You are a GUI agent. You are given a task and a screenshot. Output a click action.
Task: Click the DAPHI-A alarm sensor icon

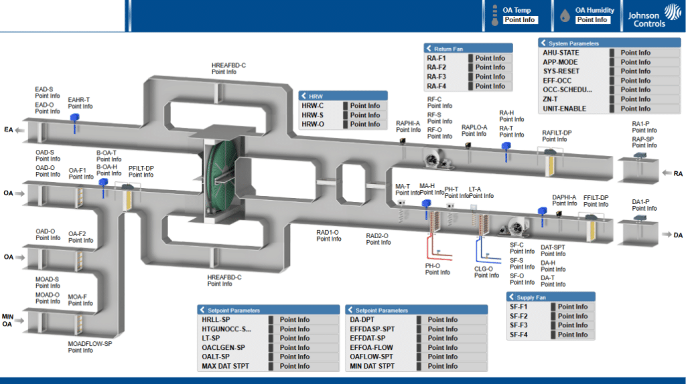(x=559, y=213)
